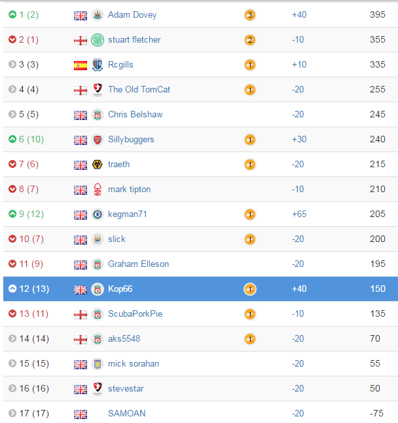Click the Wolves crest next to traeth

tap(98, 165)
